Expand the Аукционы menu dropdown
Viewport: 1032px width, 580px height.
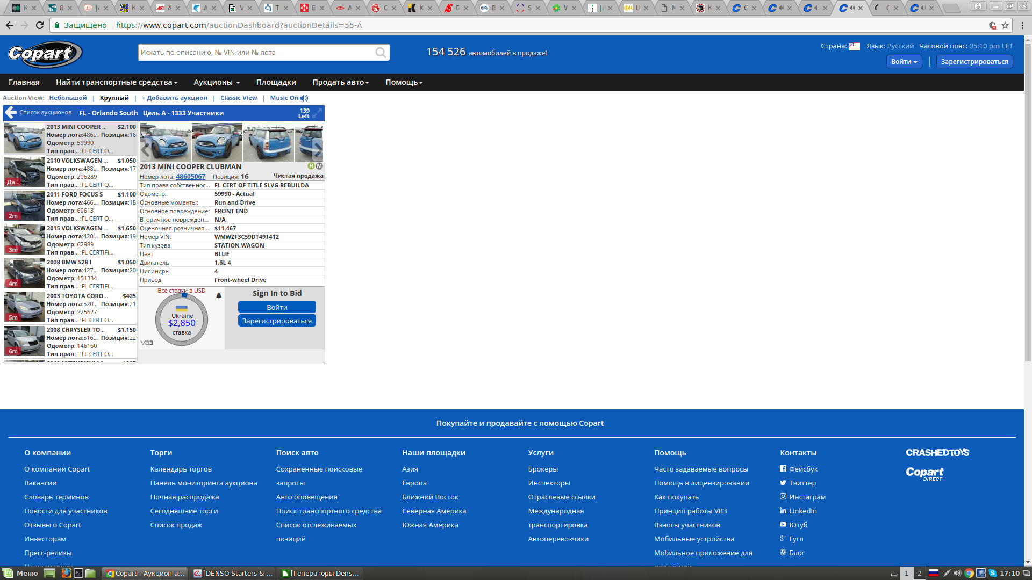point(216,82)
